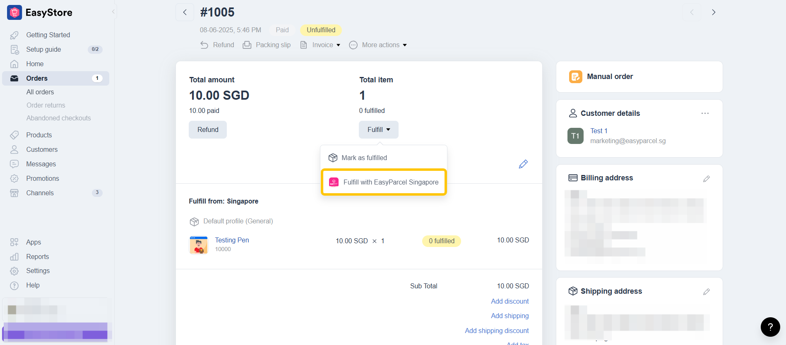Image resolution: width=786 pixels, height=345 pixels.
Task: Click the Reports chart icon
Action: click(14, 256)
